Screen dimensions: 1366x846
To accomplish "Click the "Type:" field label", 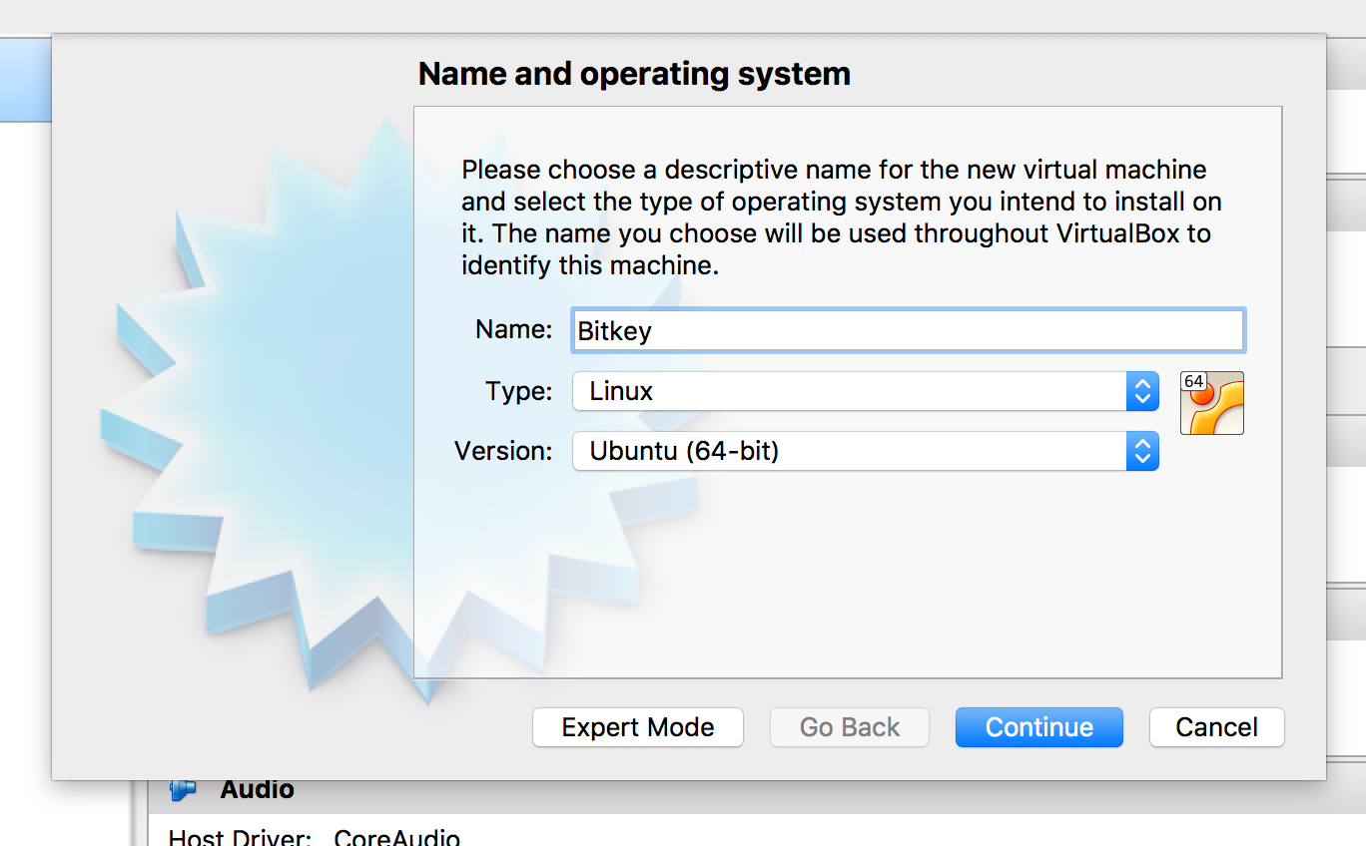I will 519,391.
